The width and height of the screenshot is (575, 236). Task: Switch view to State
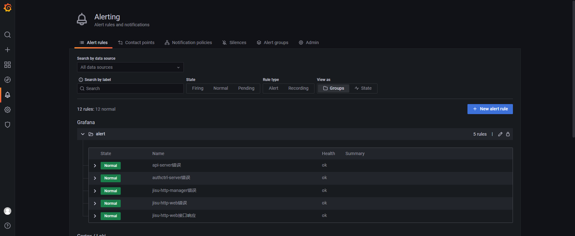[363, 88]
